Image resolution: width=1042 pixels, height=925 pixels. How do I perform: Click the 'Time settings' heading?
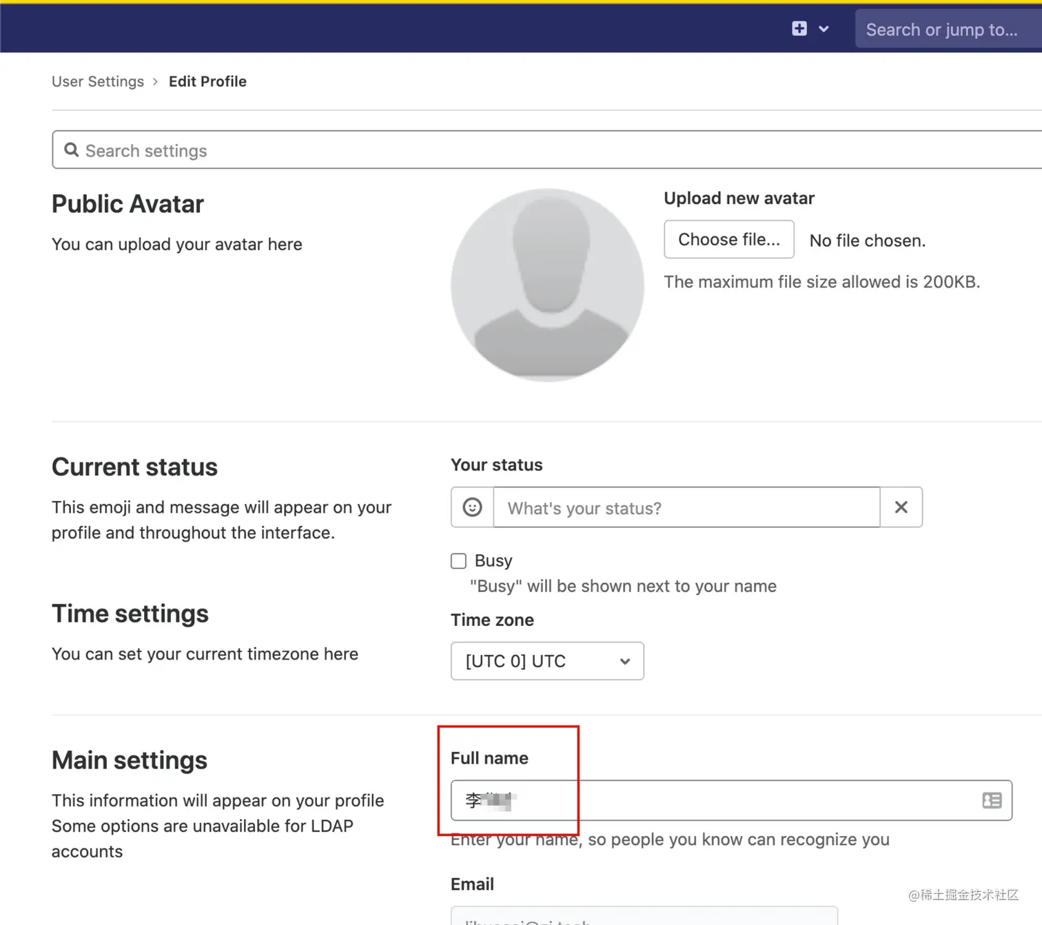pos(130,613)
